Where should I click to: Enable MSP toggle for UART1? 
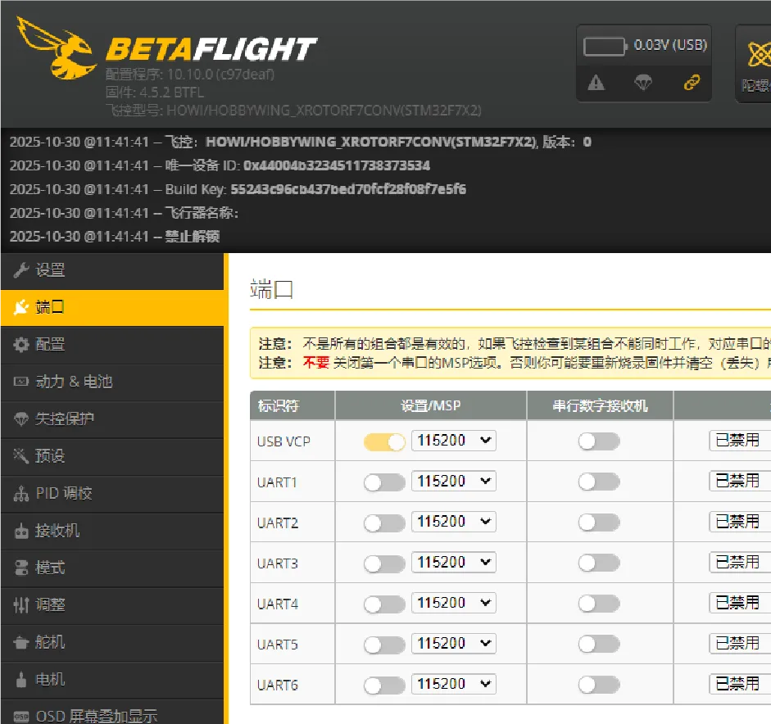(384, 482)
